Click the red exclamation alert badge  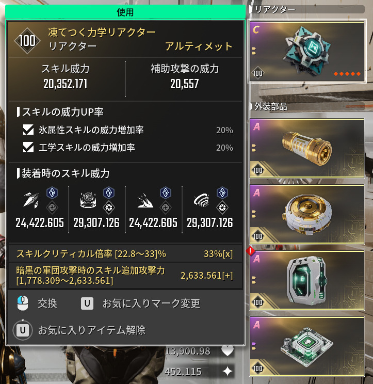(x=250, y=251)
